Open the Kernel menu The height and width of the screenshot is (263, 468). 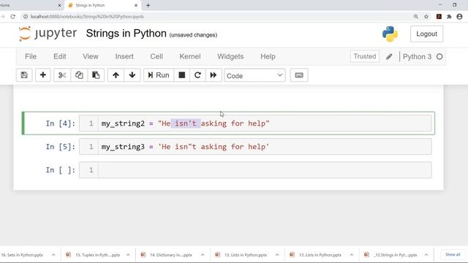coord(190,56)
